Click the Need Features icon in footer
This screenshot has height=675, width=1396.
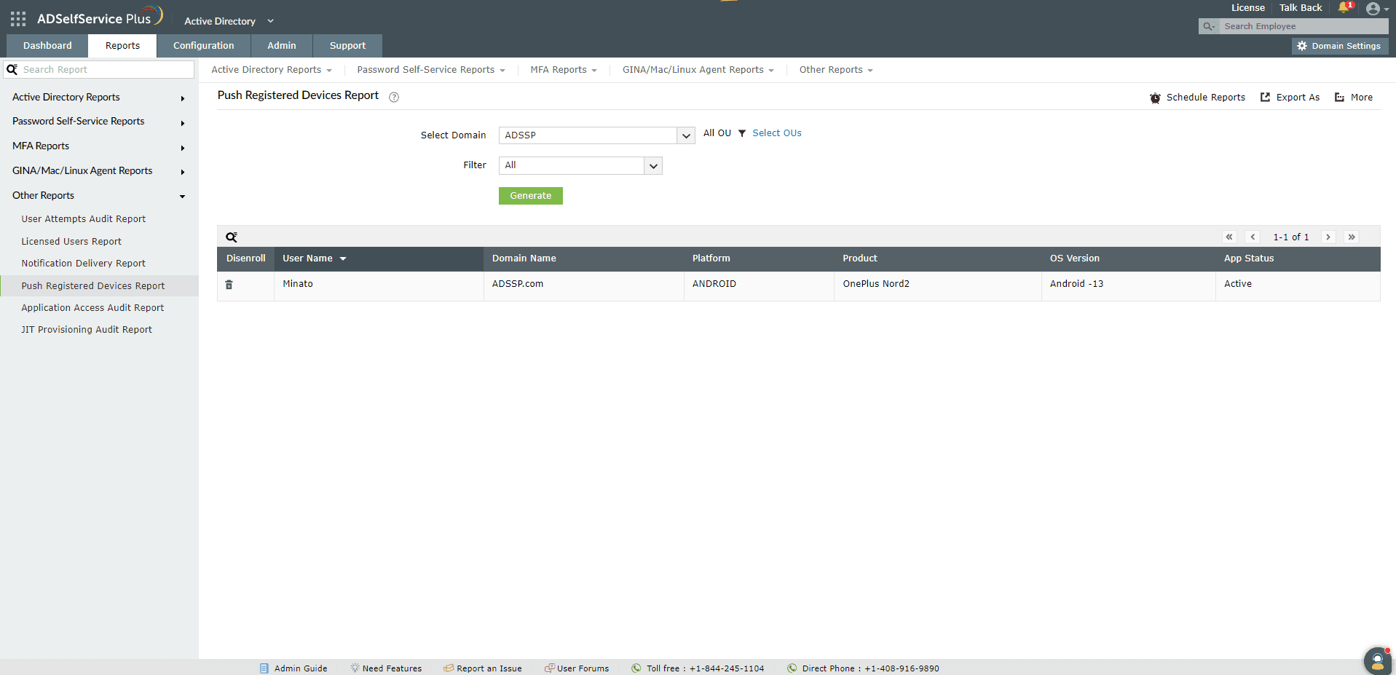tap(355, 668)
